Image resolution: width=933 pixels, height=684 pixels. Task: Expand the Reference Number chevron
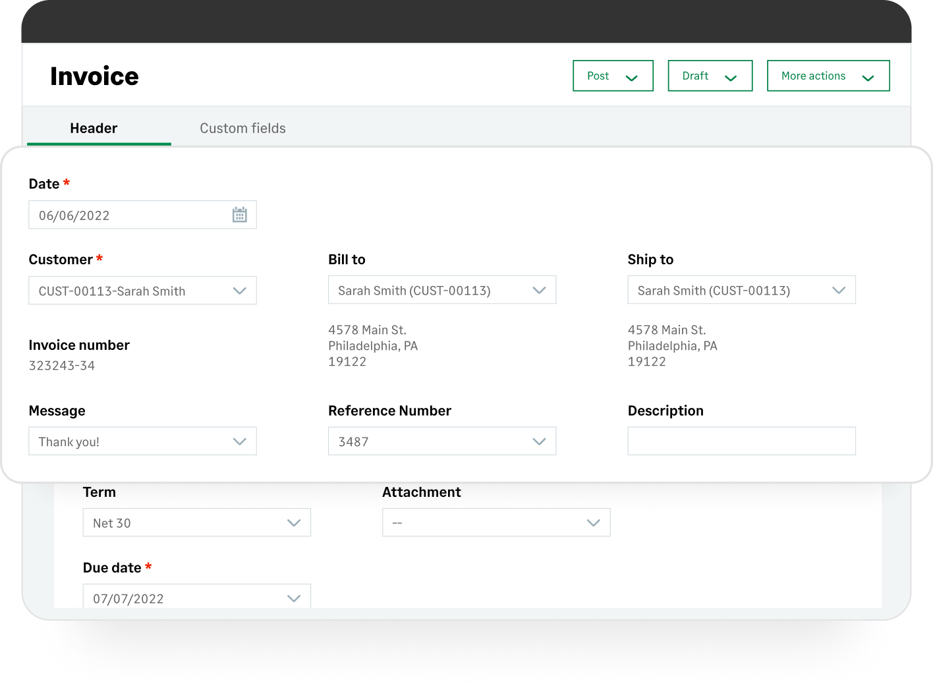[539, 442]
